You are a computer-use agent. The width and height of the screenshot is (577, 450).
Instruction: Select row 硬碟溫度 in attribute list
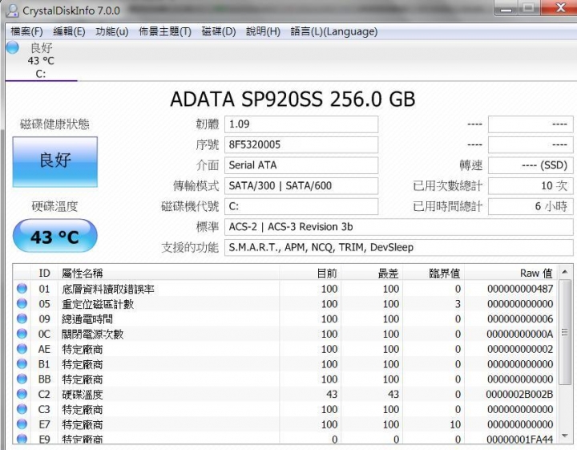[x=285, y=395]
